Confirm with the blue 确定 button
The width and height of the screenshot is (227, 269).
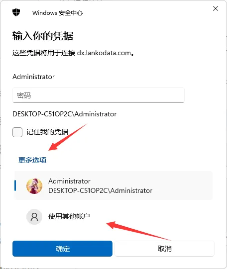click(62, 249)
